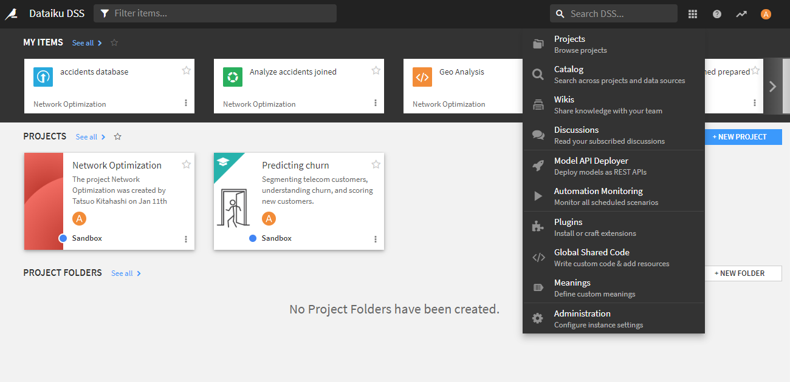Click the filter funnel icon
The width and height of the screenshot is (790, 382).
tap(105, 13)
